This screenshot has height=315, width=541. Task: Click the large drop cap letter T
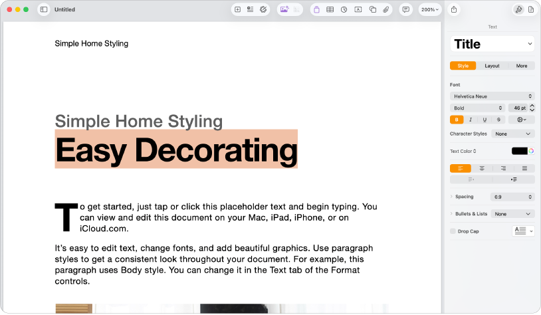tap(66, 217)
